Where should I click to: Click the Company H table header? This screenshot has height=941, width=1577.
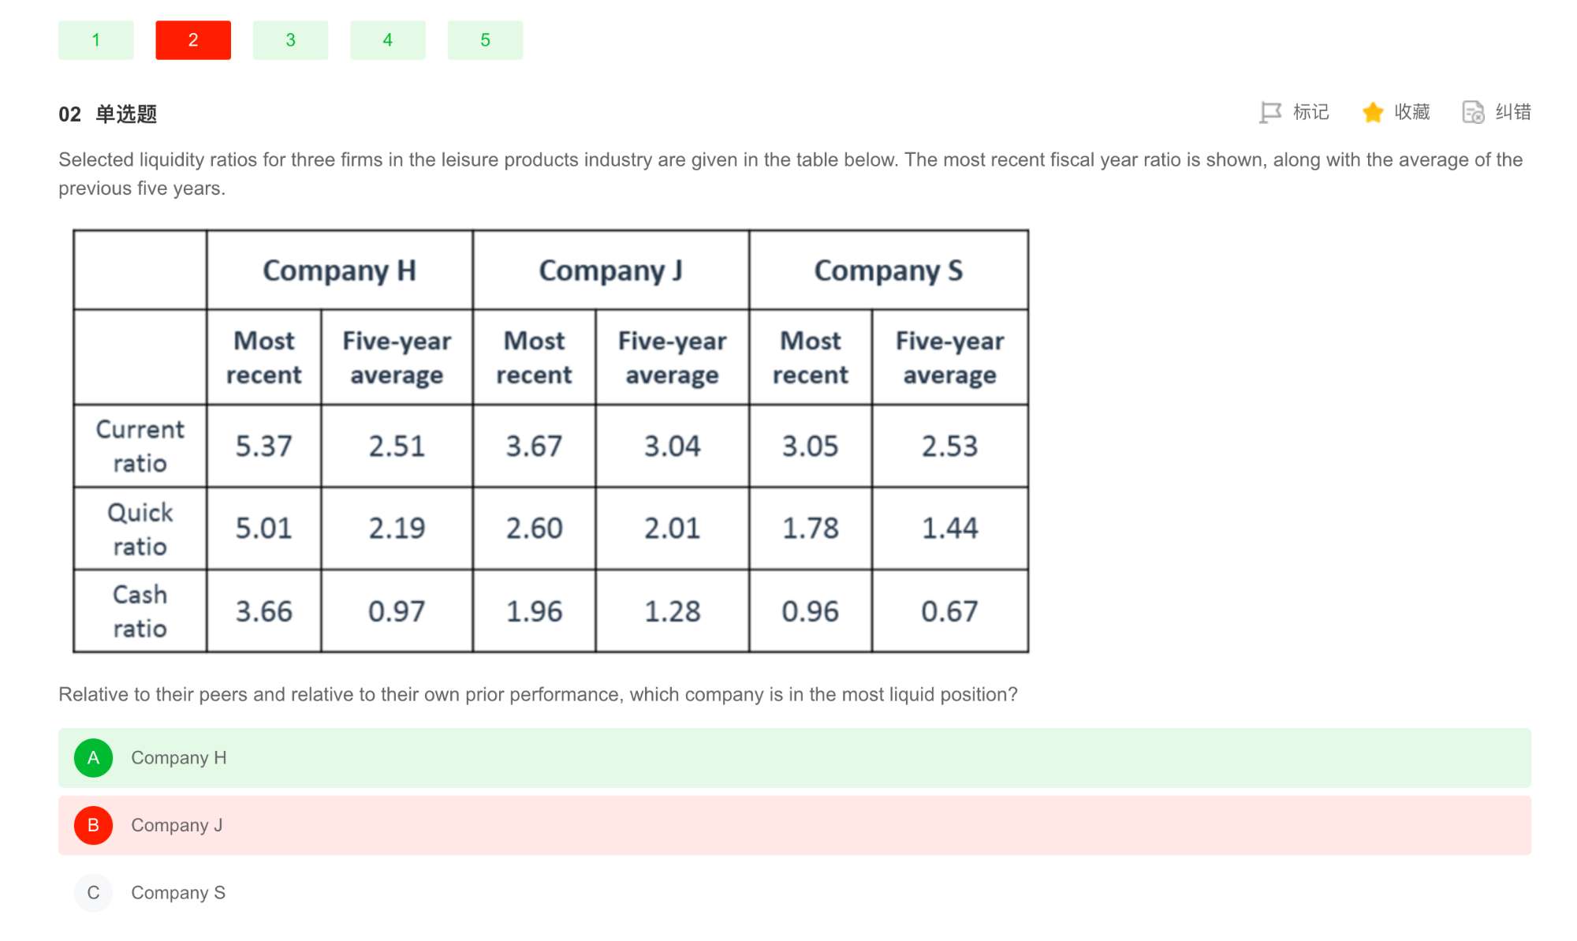click(x=340, y=271)
